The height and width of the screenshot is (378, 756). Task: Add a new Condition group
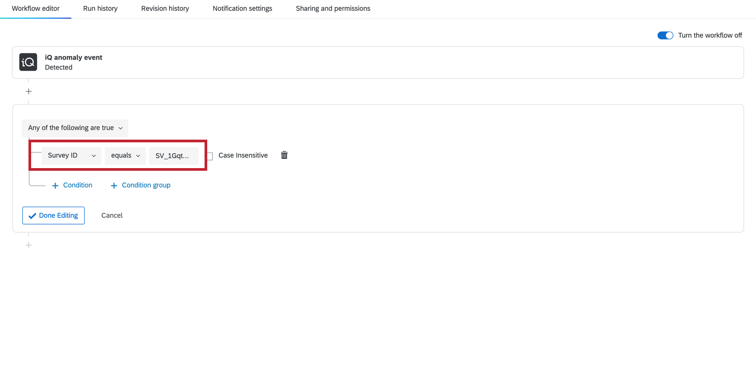pos(141,185)
